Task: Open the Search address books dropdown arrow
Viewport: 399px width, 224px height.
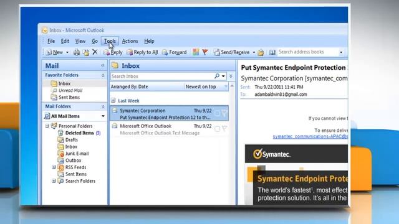Action: coord(341,52)
